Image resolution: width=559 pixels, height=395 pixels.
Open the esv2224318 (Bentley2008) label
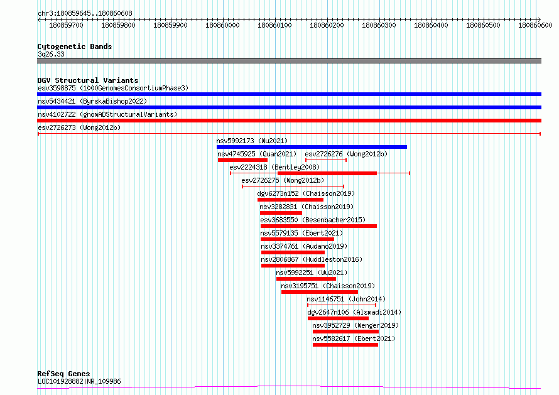(274, 167)
